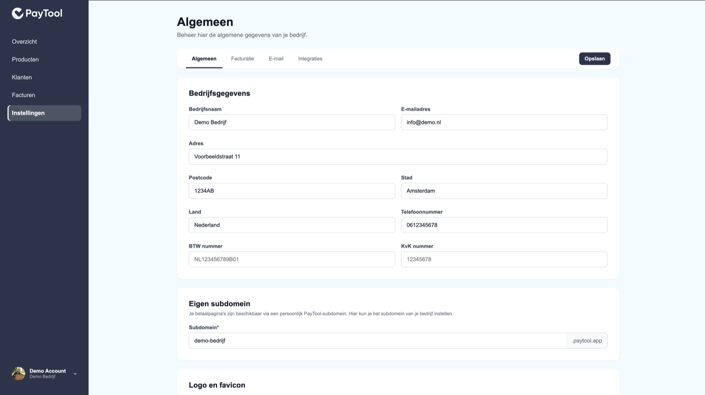Switch to the Facturatie tab

[242, 59]
